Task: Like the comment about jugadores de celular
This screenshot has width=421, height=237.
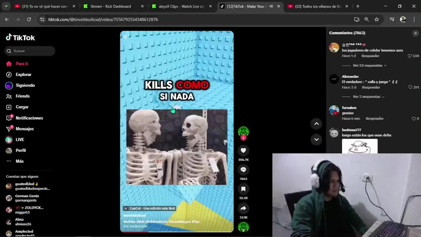Action: pyautogui.click(x=410, y=56)
